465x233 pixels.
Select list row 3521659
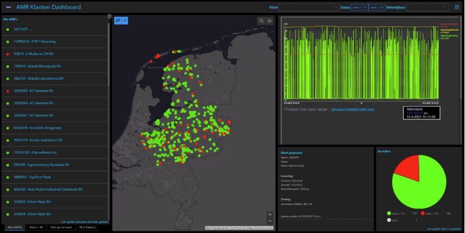point(55,29)
